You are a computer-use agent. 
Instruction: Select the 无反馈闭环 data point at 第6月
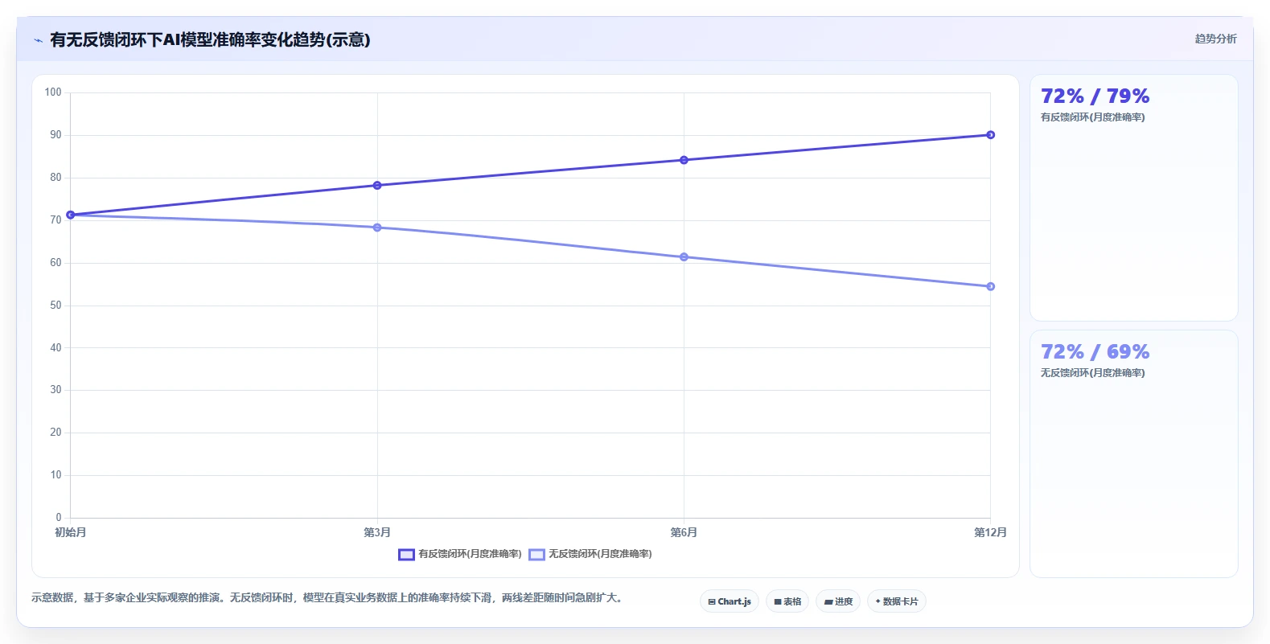pyautogui.click(x=684, y=257)
